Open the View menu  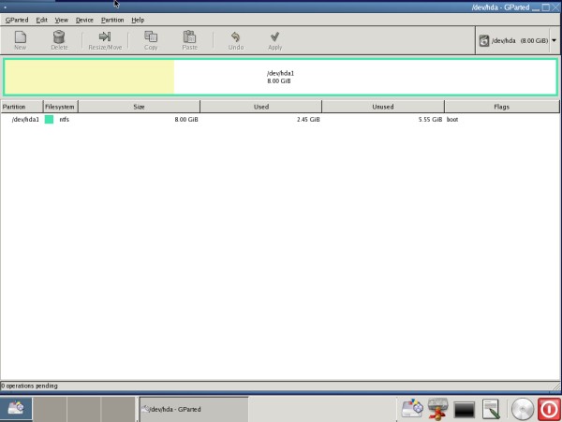(x=61, y=20)
